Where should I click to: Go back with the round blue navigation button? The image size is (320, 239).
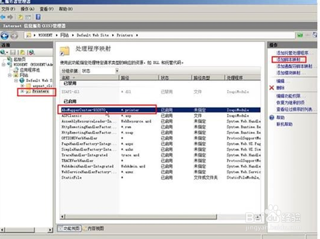pyautogui.click(x=5, y=36)
